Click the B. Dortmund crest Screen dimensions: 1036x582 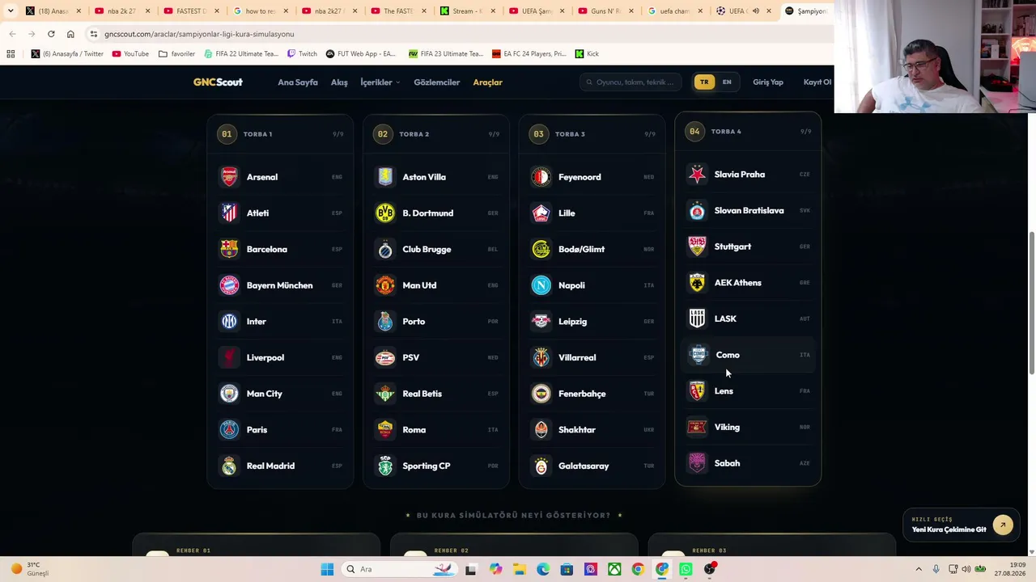(385, 213)
